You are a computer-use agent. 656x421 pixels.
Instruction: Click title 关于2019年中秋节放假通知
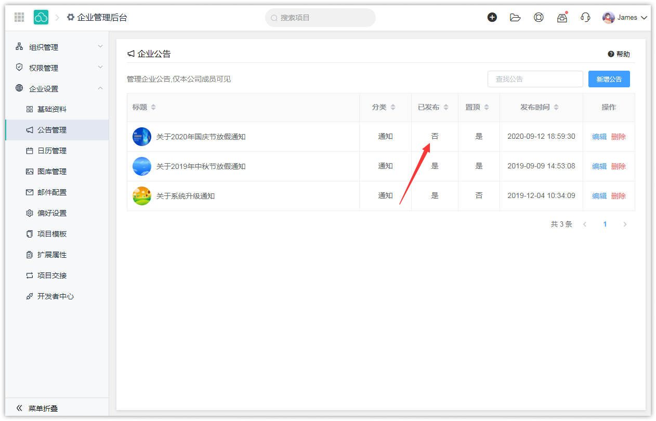[x=201, y=166]
